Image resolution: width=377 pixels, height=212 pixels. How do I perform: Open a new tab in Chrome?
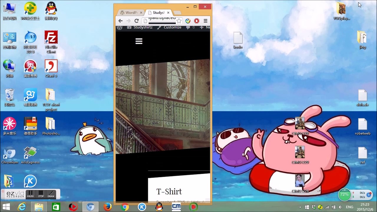[177, 13]
